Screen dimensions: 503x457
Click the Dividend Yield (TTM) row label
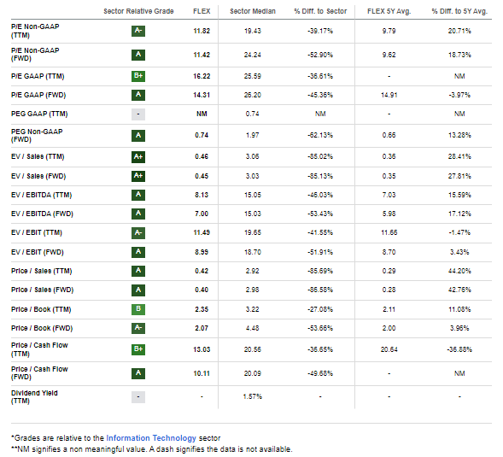point(34,397)
